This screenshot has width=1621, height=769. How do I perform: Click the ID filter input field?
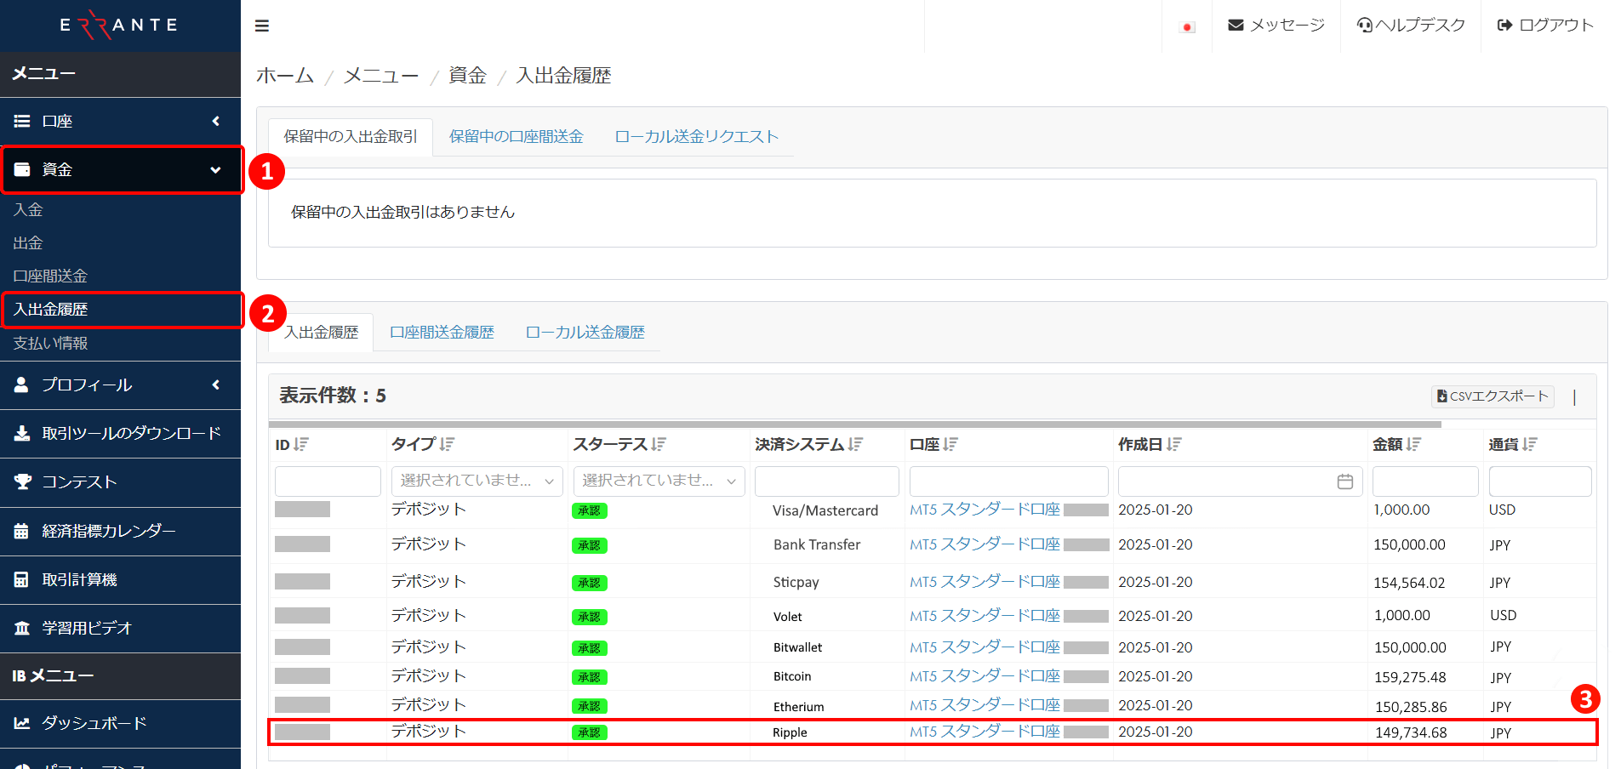tap(328, 481)
